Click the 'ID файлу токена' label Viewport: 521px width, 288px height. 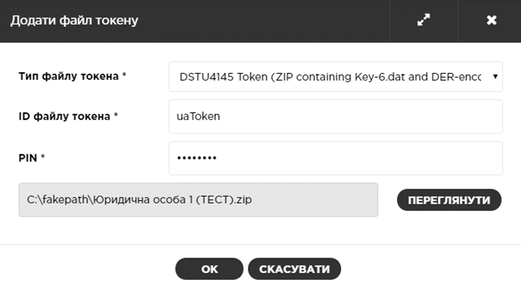pos(65,116)
